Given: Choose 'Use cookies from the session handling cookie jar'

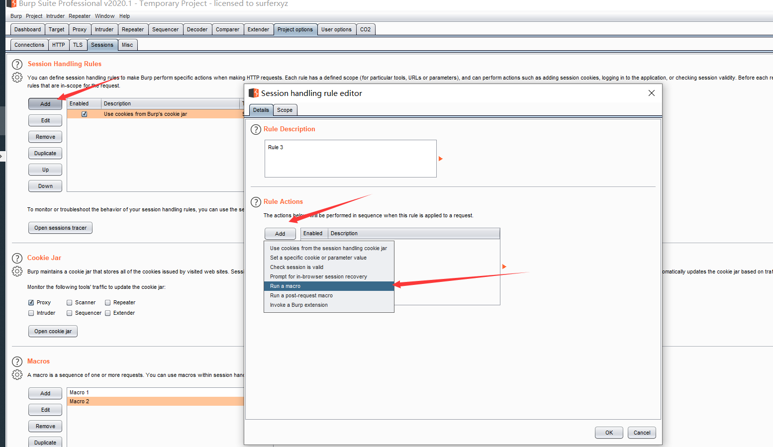Looking at the screenshot, I should point(329,248).
